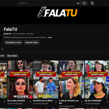This screenshot has width=109, height=109.
Task: Click "3,32 mil inscritos" subscriber count
Action: [19, 34]
